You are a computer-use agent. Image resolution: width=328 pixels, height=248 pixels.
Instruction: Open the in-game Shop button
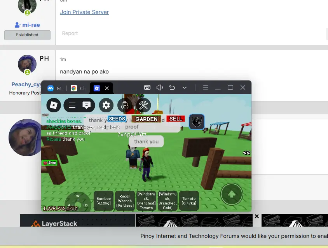(x=50, y=162)
